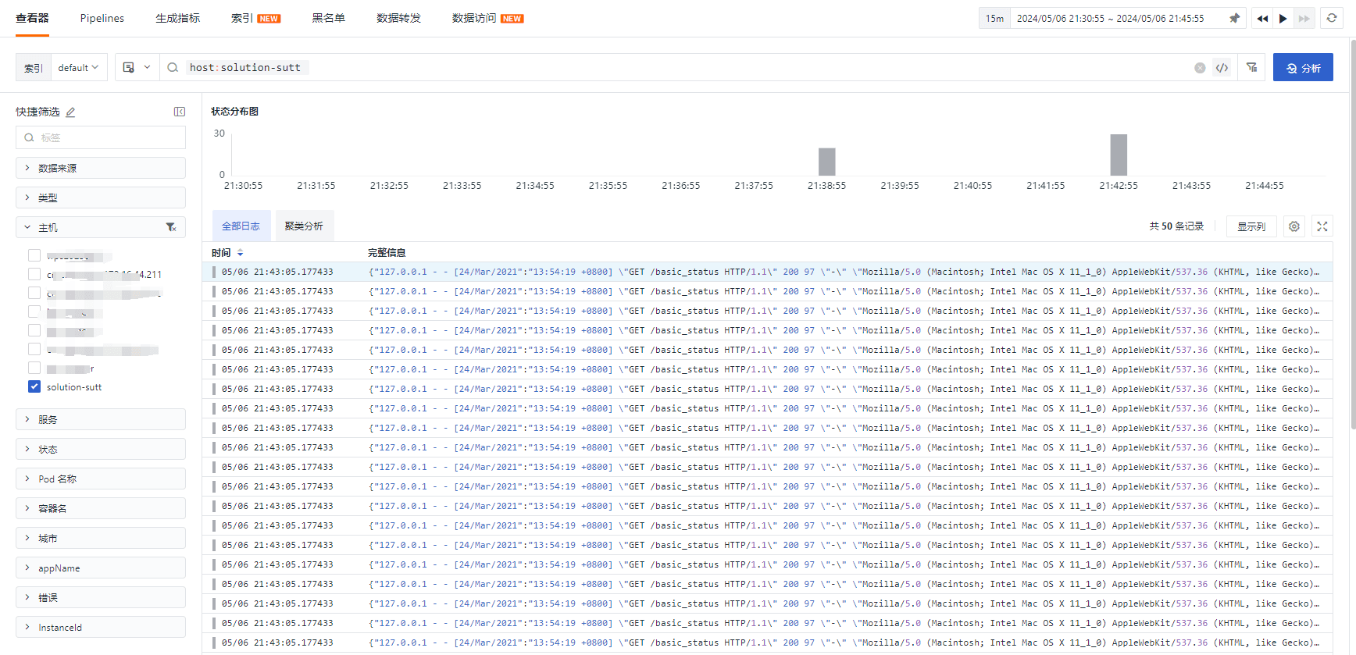Expand the appName filter section
The height and width of the screenshot is (655, 1356).
(101, 568)
